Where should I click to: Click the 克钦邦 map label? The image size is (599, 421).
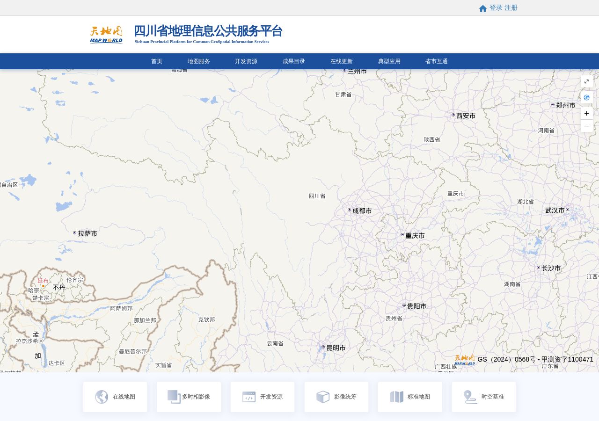point(206,320)
